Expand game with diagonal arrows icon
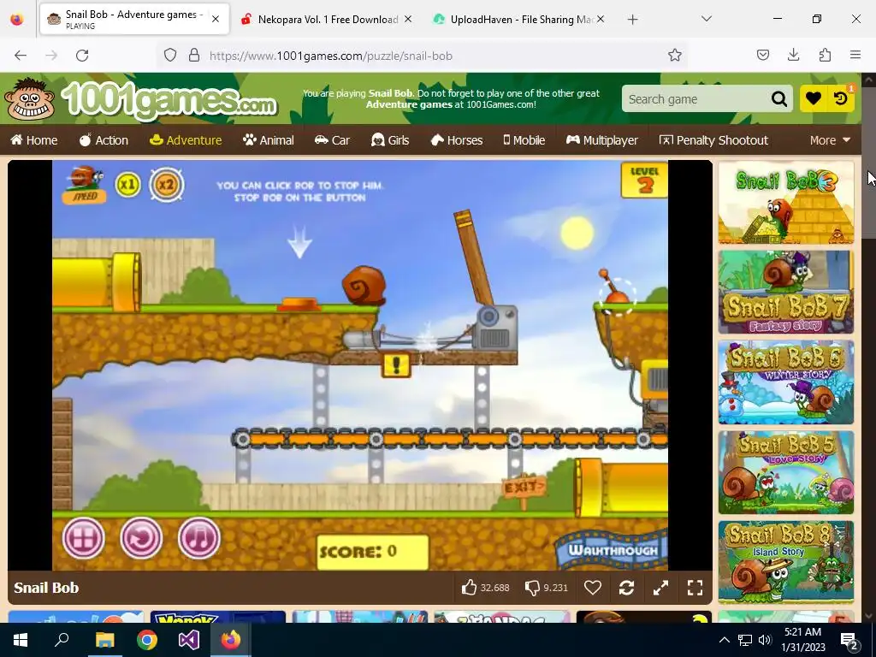Viewport: 876px width, 657px height. click(x=661, y=587)
